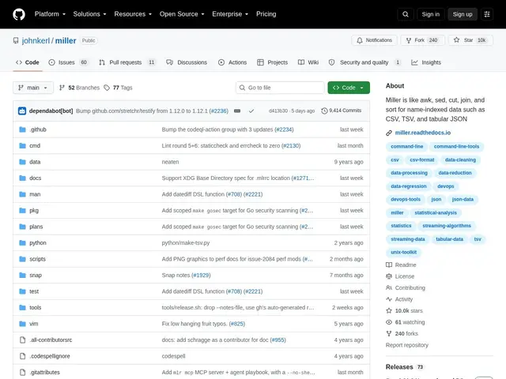Click the Sign in button
This screenshot has width=506, height=379.
[x=430, y=14]
